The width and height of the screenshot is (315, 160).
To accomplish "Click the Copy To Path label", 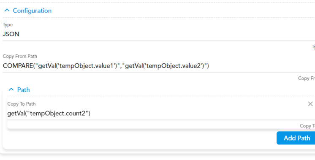I will point(22,104).
